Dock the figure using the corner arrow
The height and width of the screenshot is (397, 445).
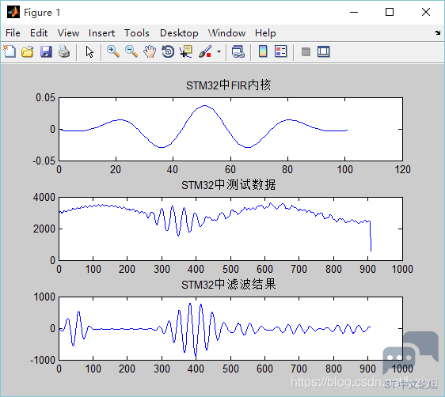[x=437, y=33]
